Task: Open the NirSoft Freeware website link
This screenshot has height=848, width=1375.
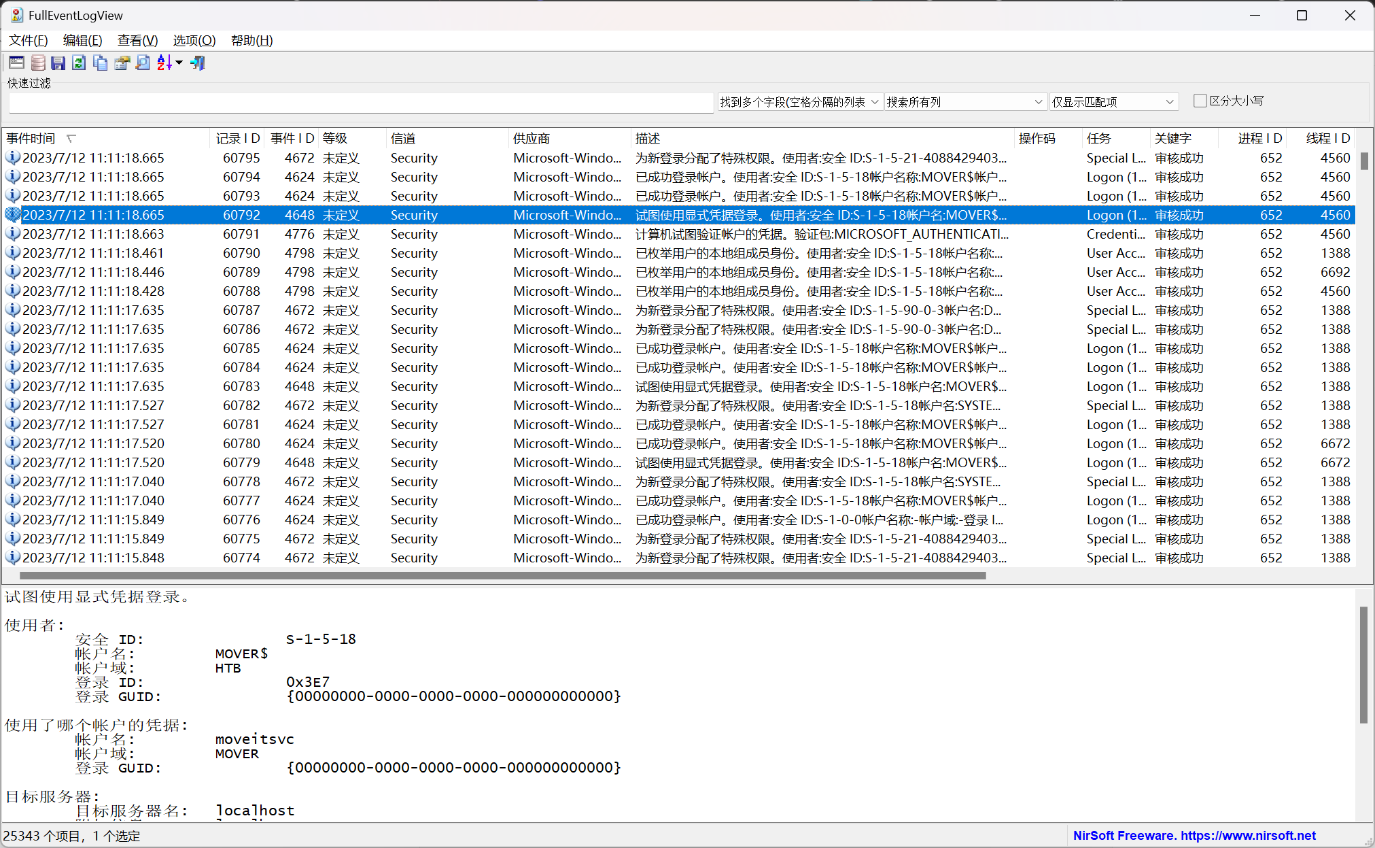Action: pos(1194,836)
